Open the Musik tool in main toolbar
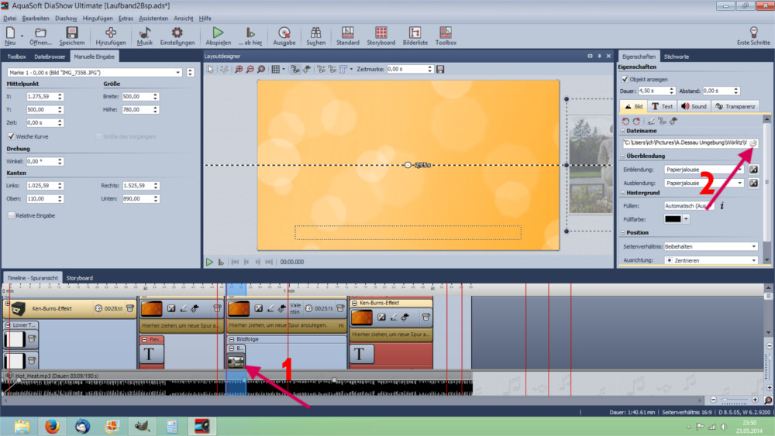Viewport: 775px width, 436px height. pyautogui.click(x=144, y=35)
